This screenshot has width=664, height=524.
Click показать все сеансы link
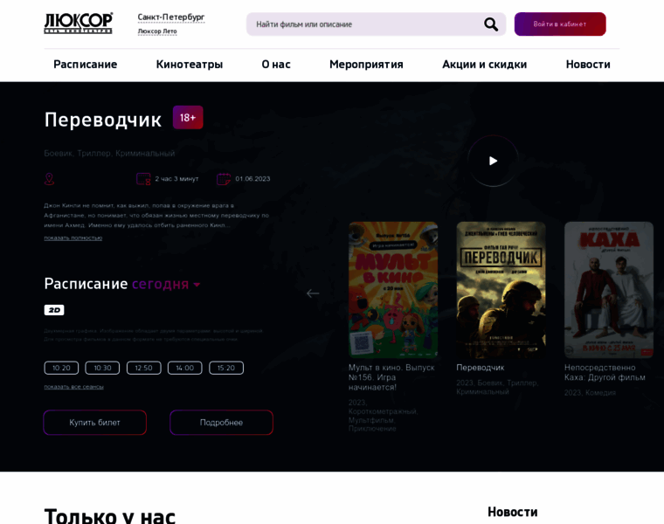(73, 386)
